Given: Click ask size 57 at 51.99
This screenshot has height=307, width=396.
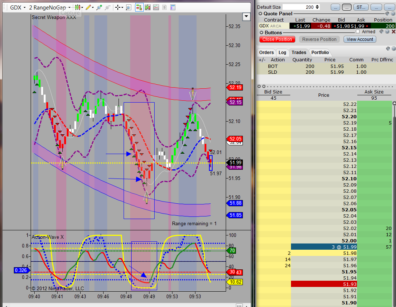Looking at the screenshot, I should pos(374,247).
